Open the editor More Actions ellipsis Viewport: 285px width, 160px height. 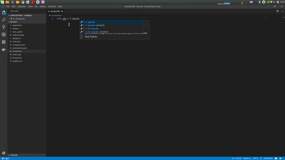282,11
